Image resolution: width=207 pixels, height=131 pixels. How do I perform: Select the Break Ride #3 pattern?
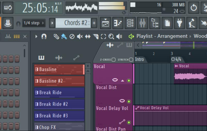click(59, 116)
